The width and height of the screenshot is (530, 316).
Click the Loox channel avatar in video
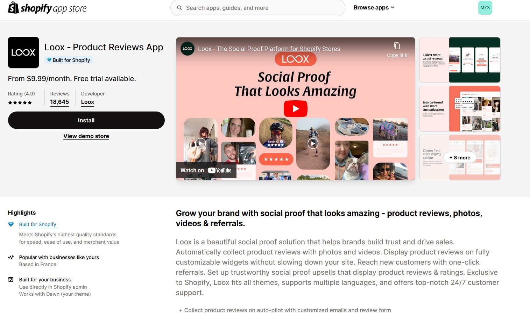point(188,49)
